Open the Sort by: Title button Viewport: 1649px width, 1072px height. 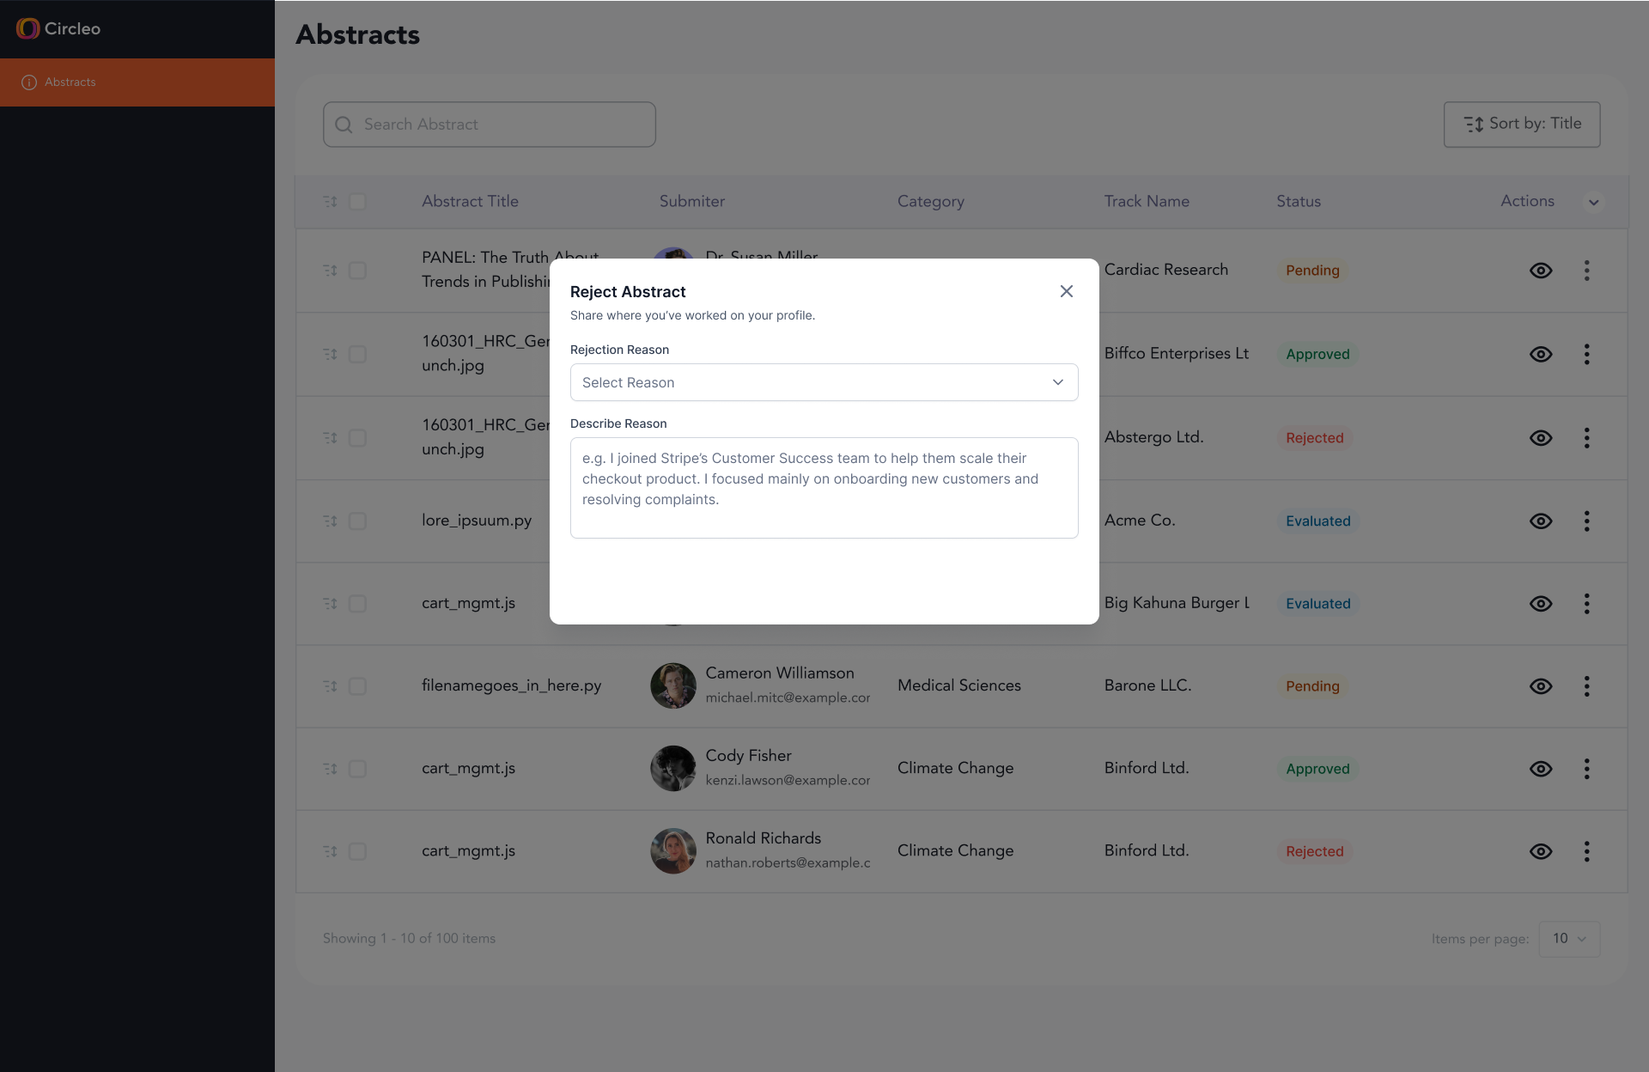[1521, 124]
